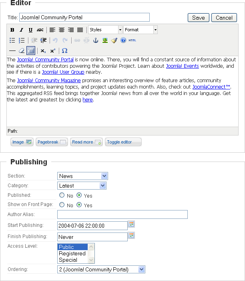Open the Category dropdown showing Latest

coord(82,186)
